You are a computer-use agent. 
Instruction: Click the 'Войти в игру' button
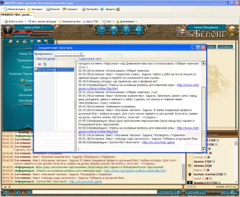click(x=14, y=22)
